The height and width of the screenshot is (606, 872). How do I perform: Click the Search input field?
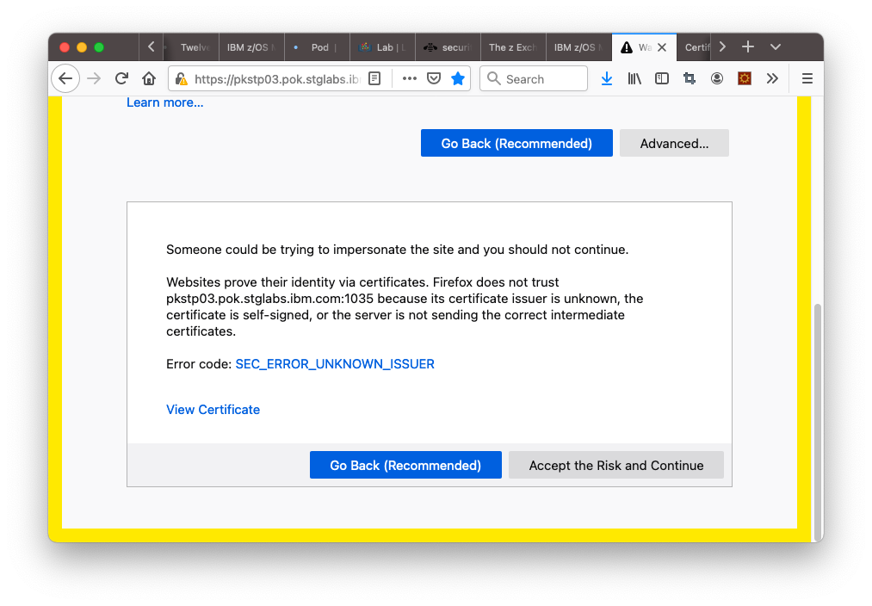[534, 79]
